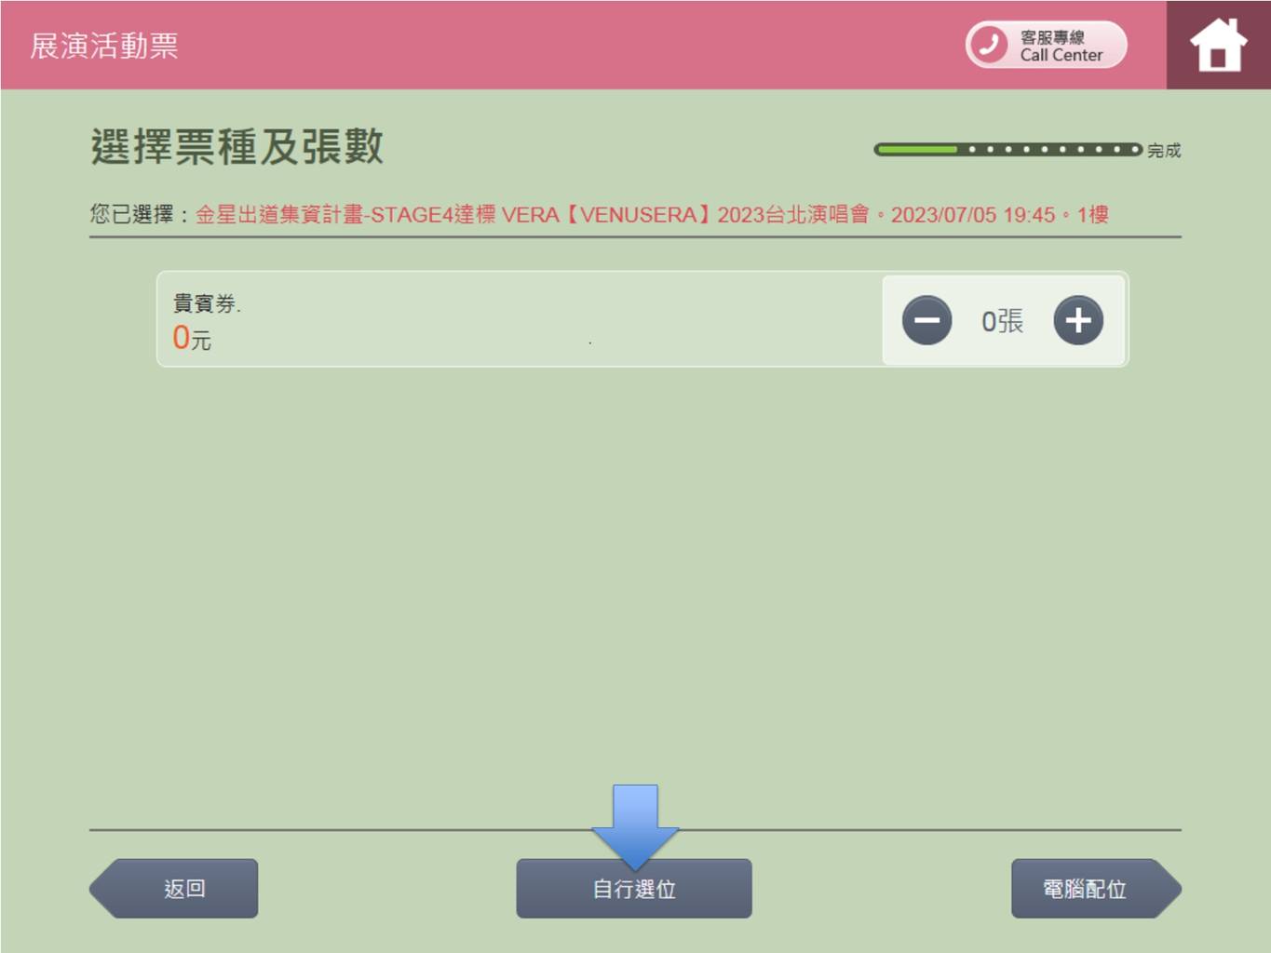Decrease ticket count with the minus icon

[926, 321]
